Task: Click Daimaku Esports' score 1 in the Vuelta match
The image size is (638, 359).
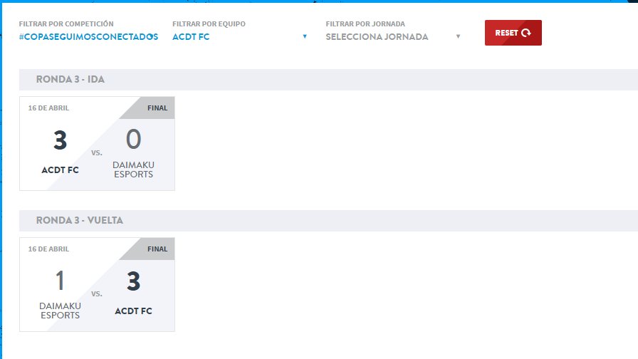Action: point(61,281)
